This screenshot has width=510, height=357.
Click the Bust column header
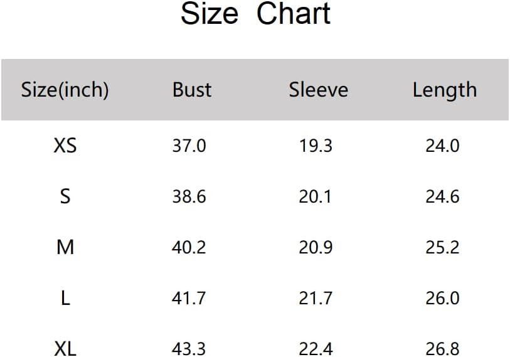192,90
